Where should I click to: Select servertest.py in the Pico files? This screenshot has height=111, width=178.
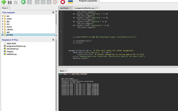(x=12, y=49)
